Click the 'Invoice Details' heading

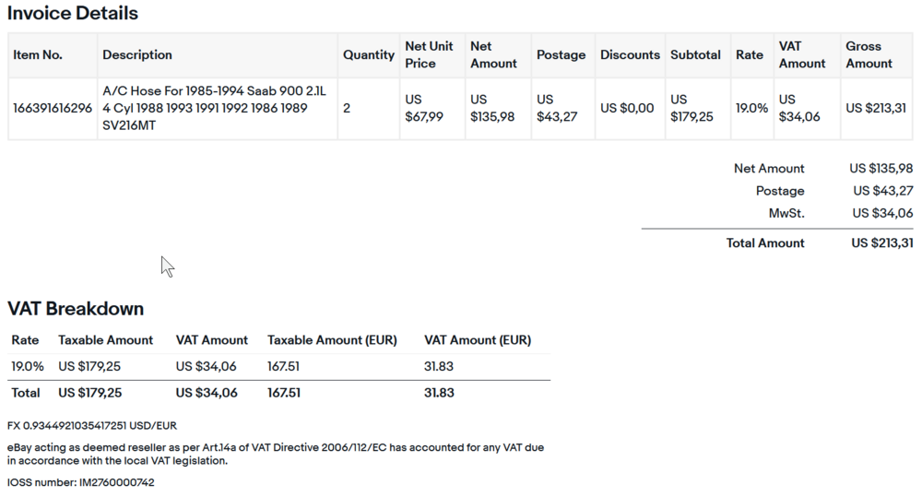72,13
